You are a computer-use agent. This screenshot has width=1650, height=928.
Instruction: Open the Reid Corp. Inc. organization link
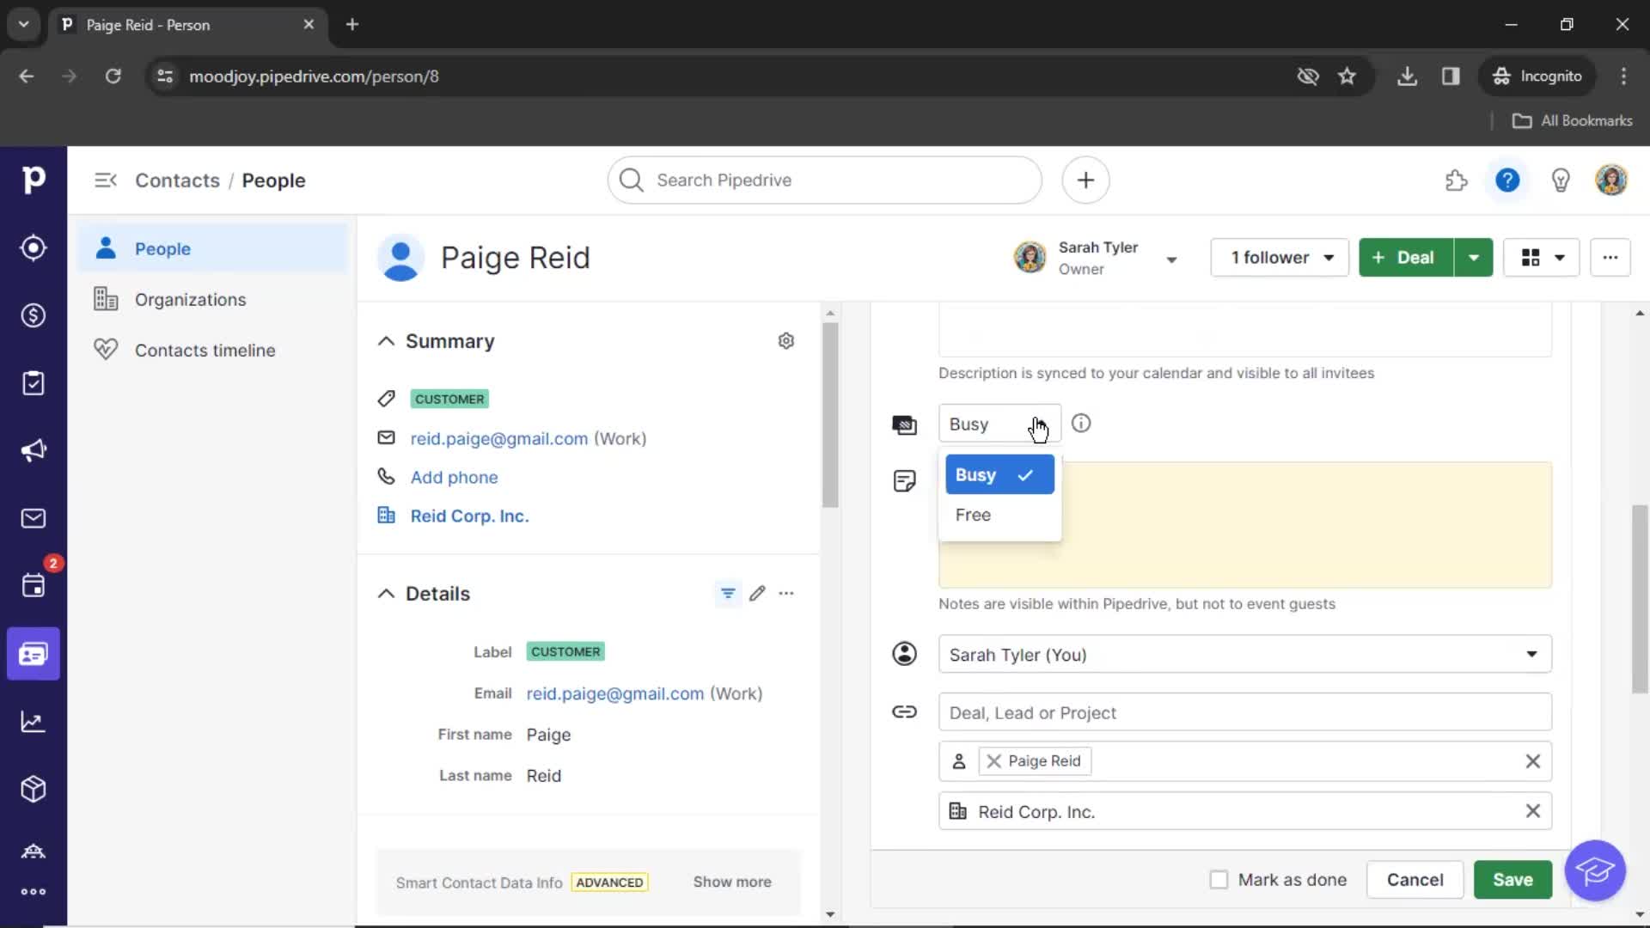point(469,516)
